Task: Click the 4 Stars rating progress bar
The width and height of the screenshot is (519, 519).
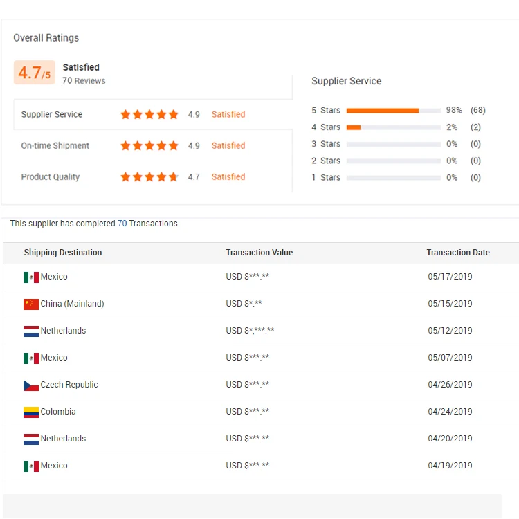Action: [393, 127]
